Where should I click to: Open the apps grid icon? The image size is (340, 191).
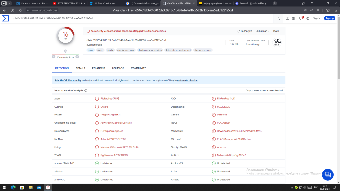pos(294,18)
